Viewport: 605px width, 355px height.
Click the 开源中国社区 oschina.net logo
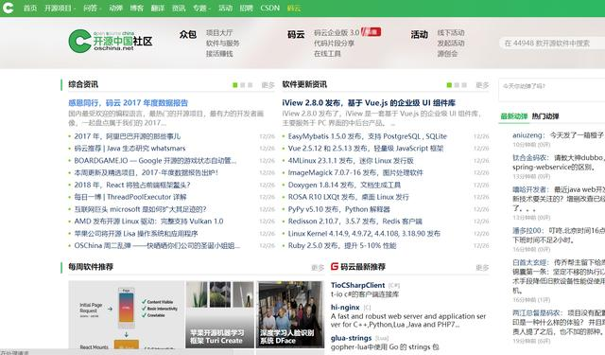click(x=111, y=41)
